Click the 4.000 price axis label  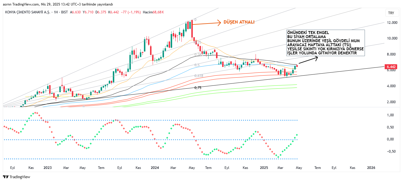point(392,86)
